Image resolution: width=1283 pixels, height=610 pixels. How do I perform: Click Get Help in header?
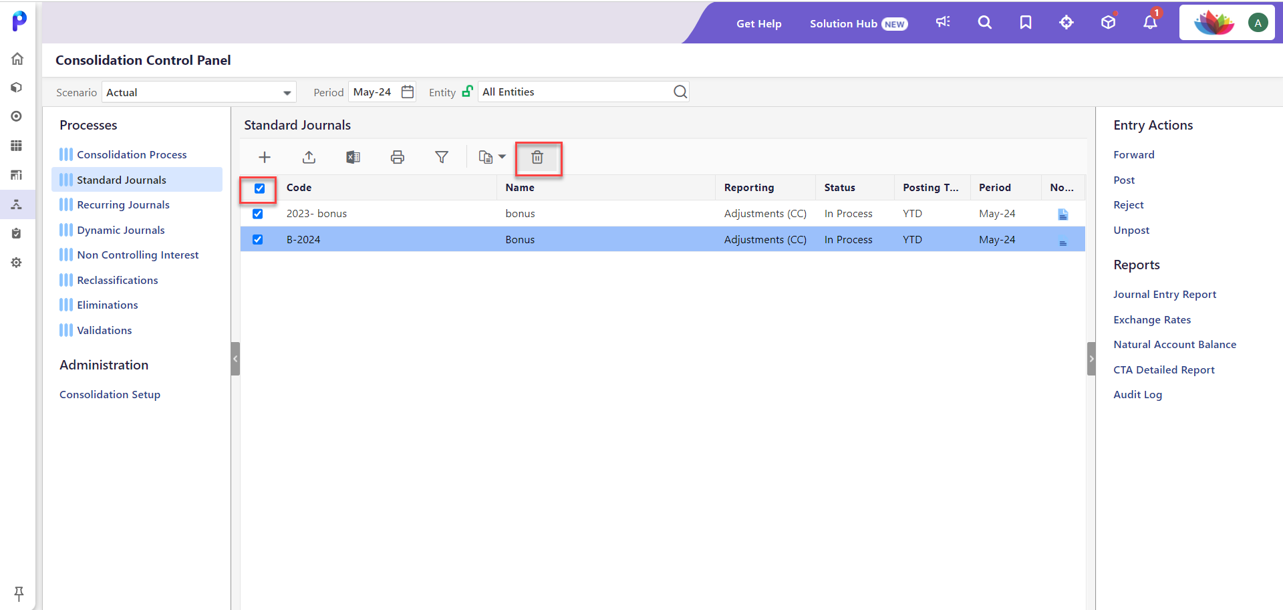[758, 23]
